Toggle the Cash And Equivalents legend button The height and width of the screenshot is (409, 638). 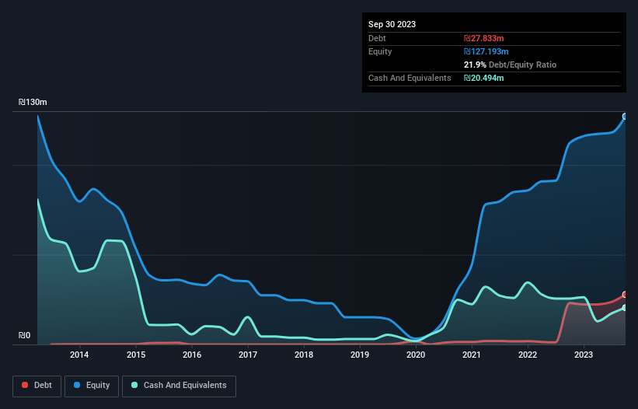click(179, 386)
